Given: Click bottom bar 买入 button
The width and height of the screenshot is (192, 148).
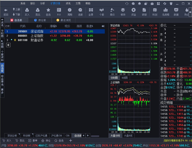Looking at the screenshot, I should [7, 141].
